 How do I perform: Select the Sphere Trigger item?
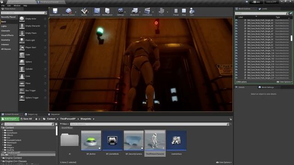(x=33, y=98)
